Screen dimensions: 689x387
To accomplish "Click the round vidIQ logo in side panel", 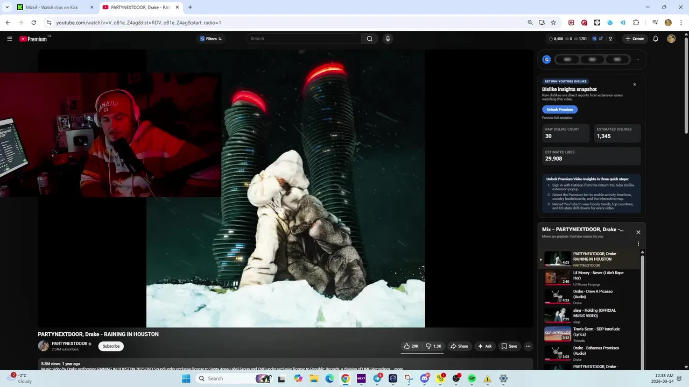I will tap(546, 60).
